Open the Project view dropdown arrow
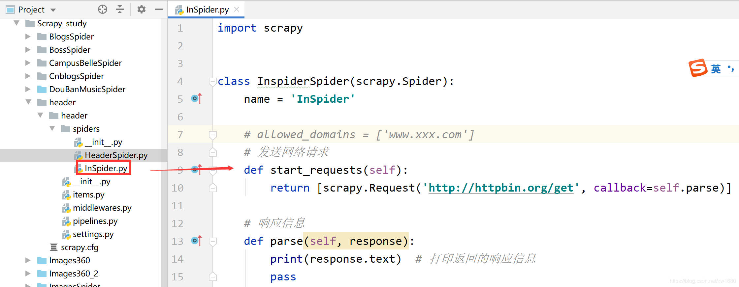This screenshot has width=739, height=287. click(x=53, y=10)
